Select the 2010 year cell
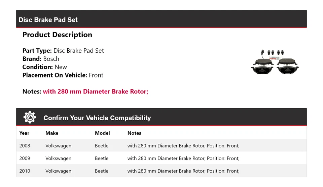This screenshot has width=323, height=187. pos(25,171)
